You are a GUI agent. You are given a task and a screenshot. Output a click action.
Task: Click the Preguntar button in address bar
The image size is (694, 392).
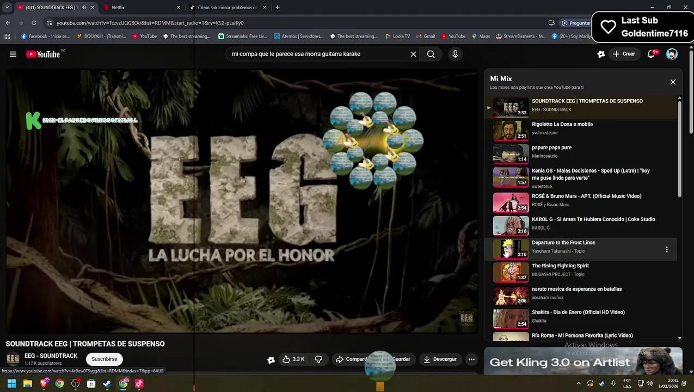(576, 23)
